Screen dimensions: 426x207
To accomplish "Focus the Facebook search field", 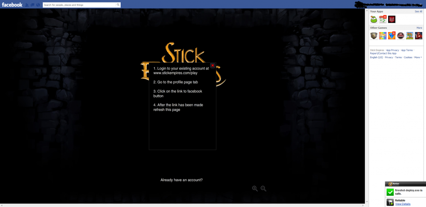I will pyautogui.click(x=79, y=5).
